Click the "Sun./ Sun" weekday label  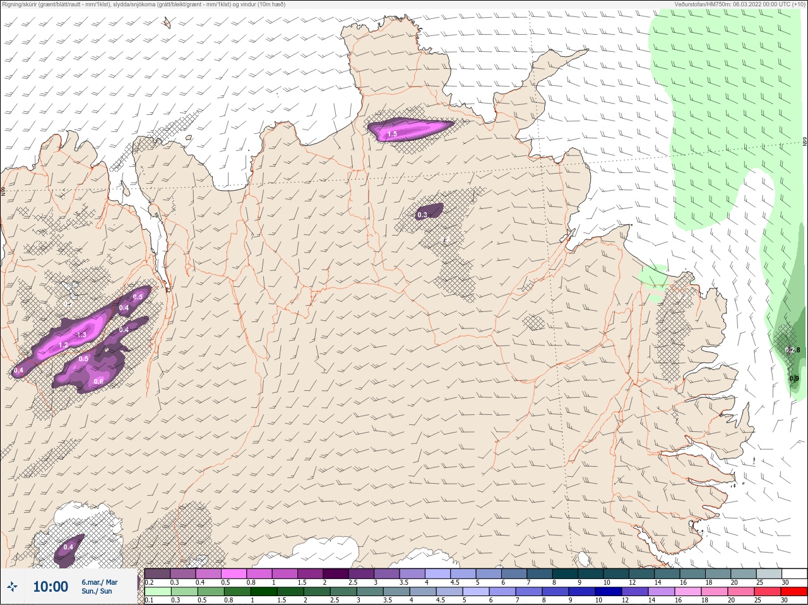click(x=97, y=591)
